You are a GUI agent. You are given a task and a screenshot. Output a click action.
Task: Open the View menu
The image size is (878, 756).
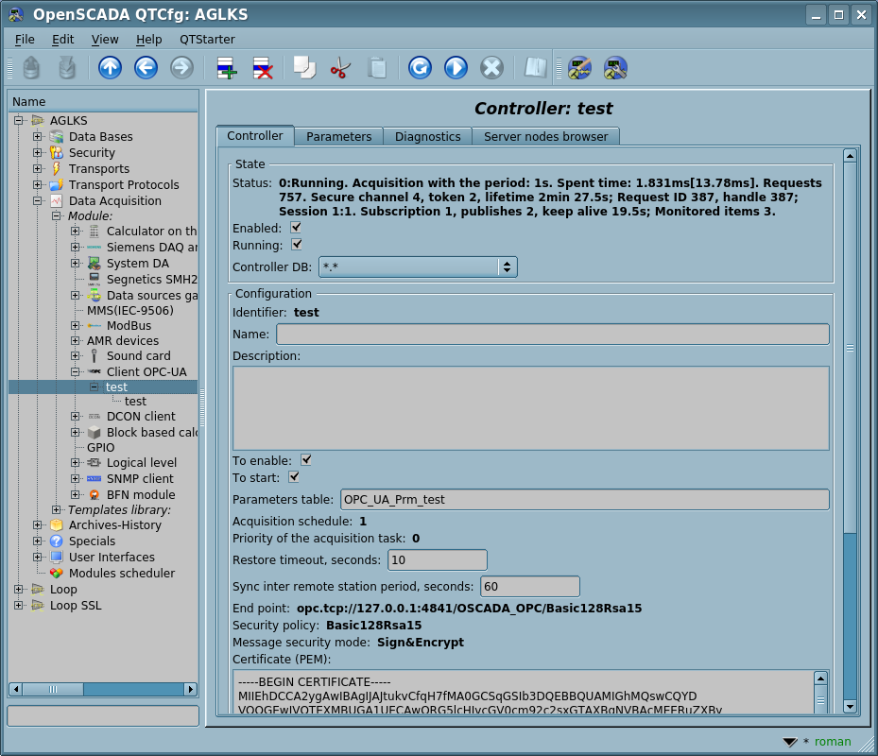pos(105,39)
